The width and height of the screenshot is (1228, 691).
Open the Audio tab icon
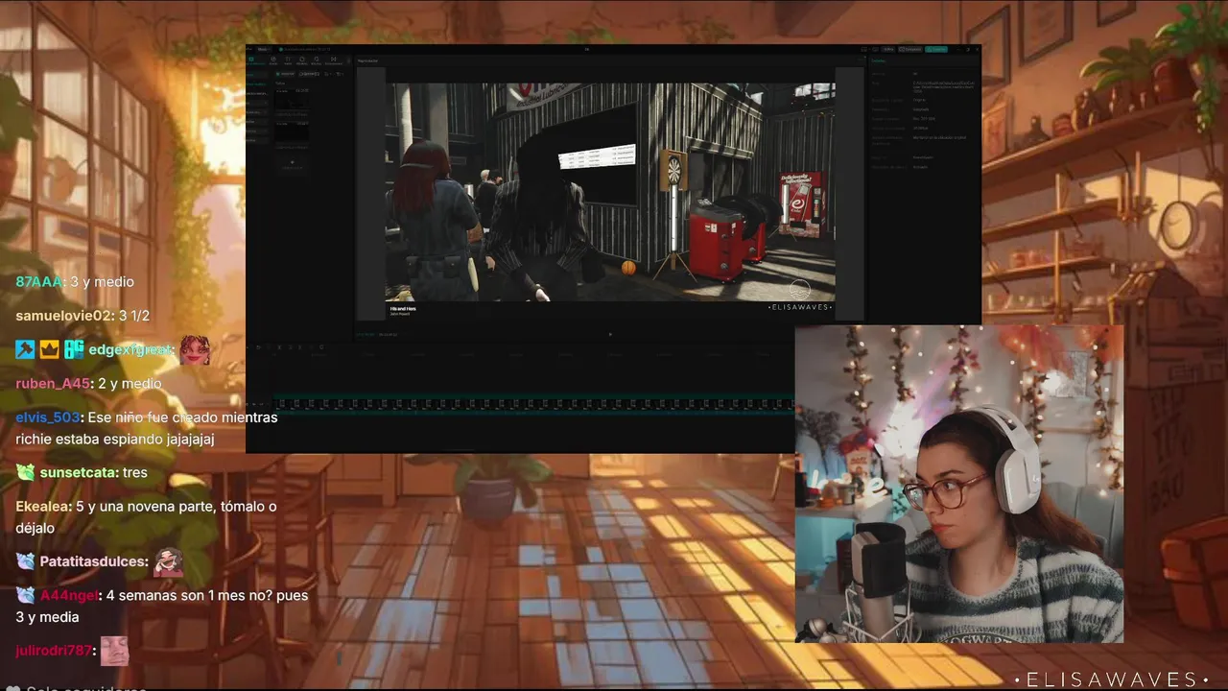point(273,60)
